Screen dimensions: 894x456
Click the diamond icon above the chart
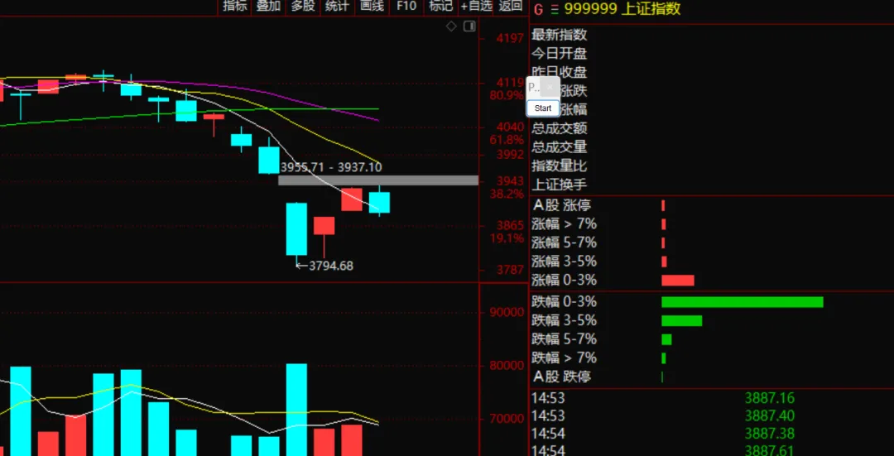tap(451, 26)
